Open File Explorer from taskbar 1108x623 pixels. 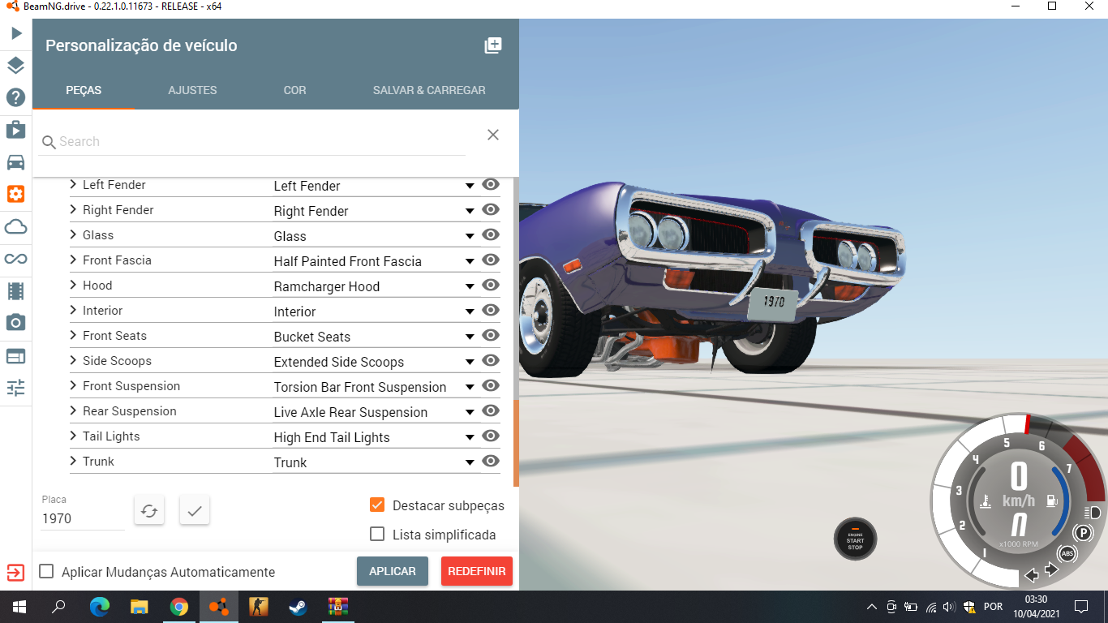[x=140, y=607]
